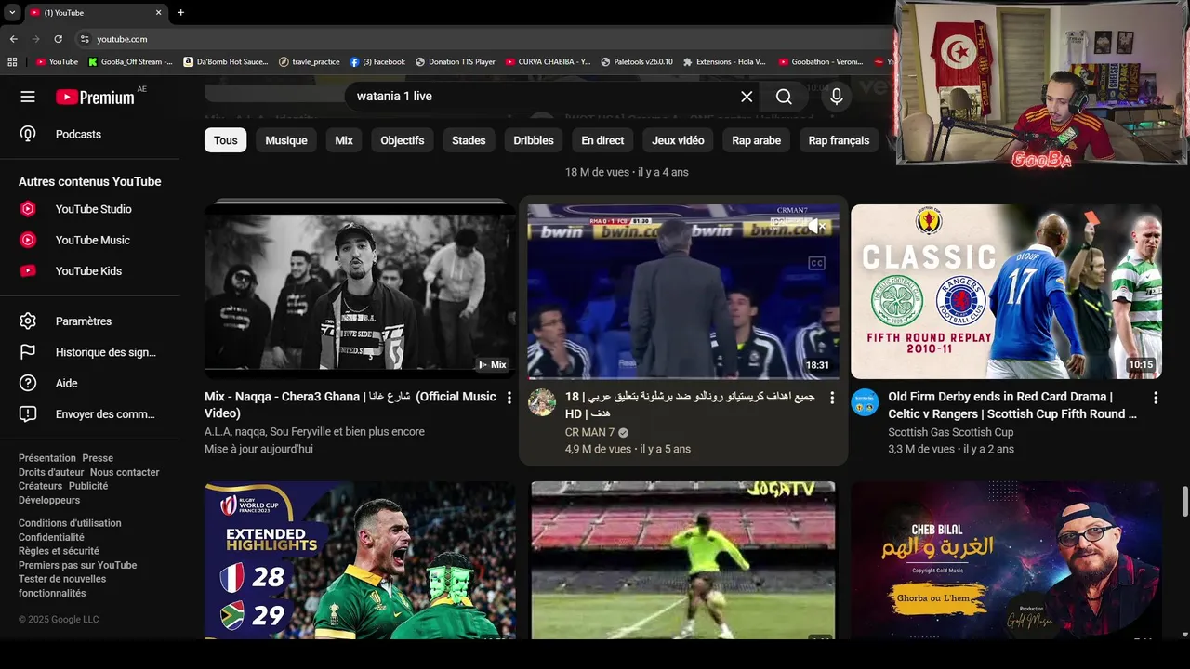Open the Droits d'auteur footer link
1190x669 pixels.
coord(51,472)
